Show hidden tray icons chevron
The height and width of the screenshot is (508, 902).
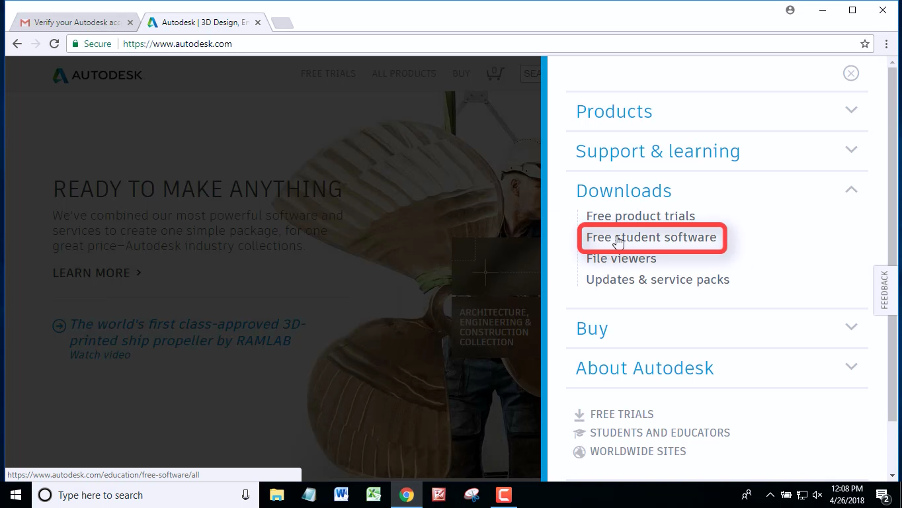click(x=770, y=495)
